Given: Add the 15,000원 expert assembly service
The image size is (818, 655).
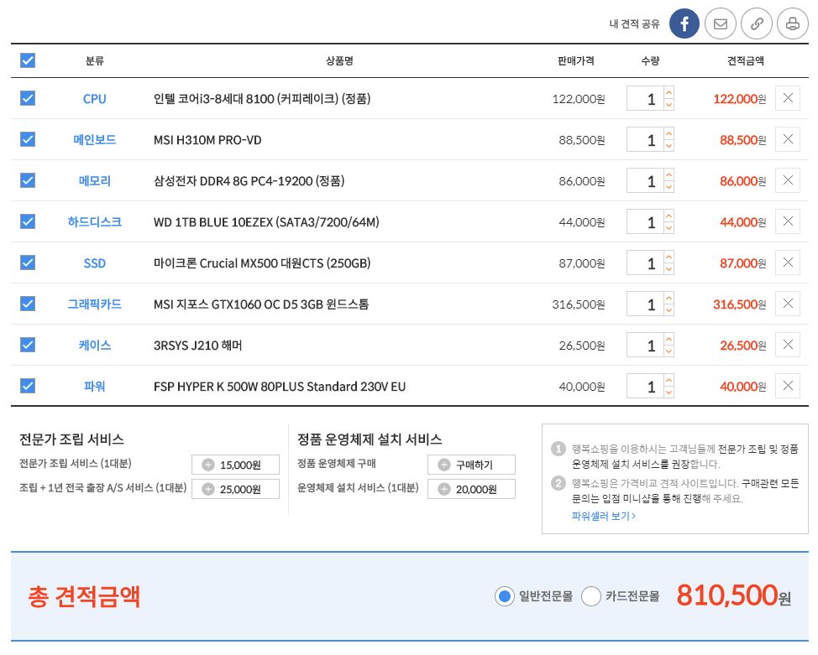Looking at the screenshot, I should point(235,465).
